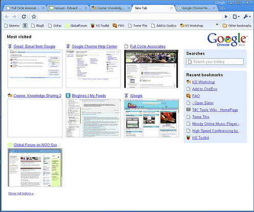Open the blummy bookmark
The height and width of the screenshot is (212, 254).
(12, 26)
